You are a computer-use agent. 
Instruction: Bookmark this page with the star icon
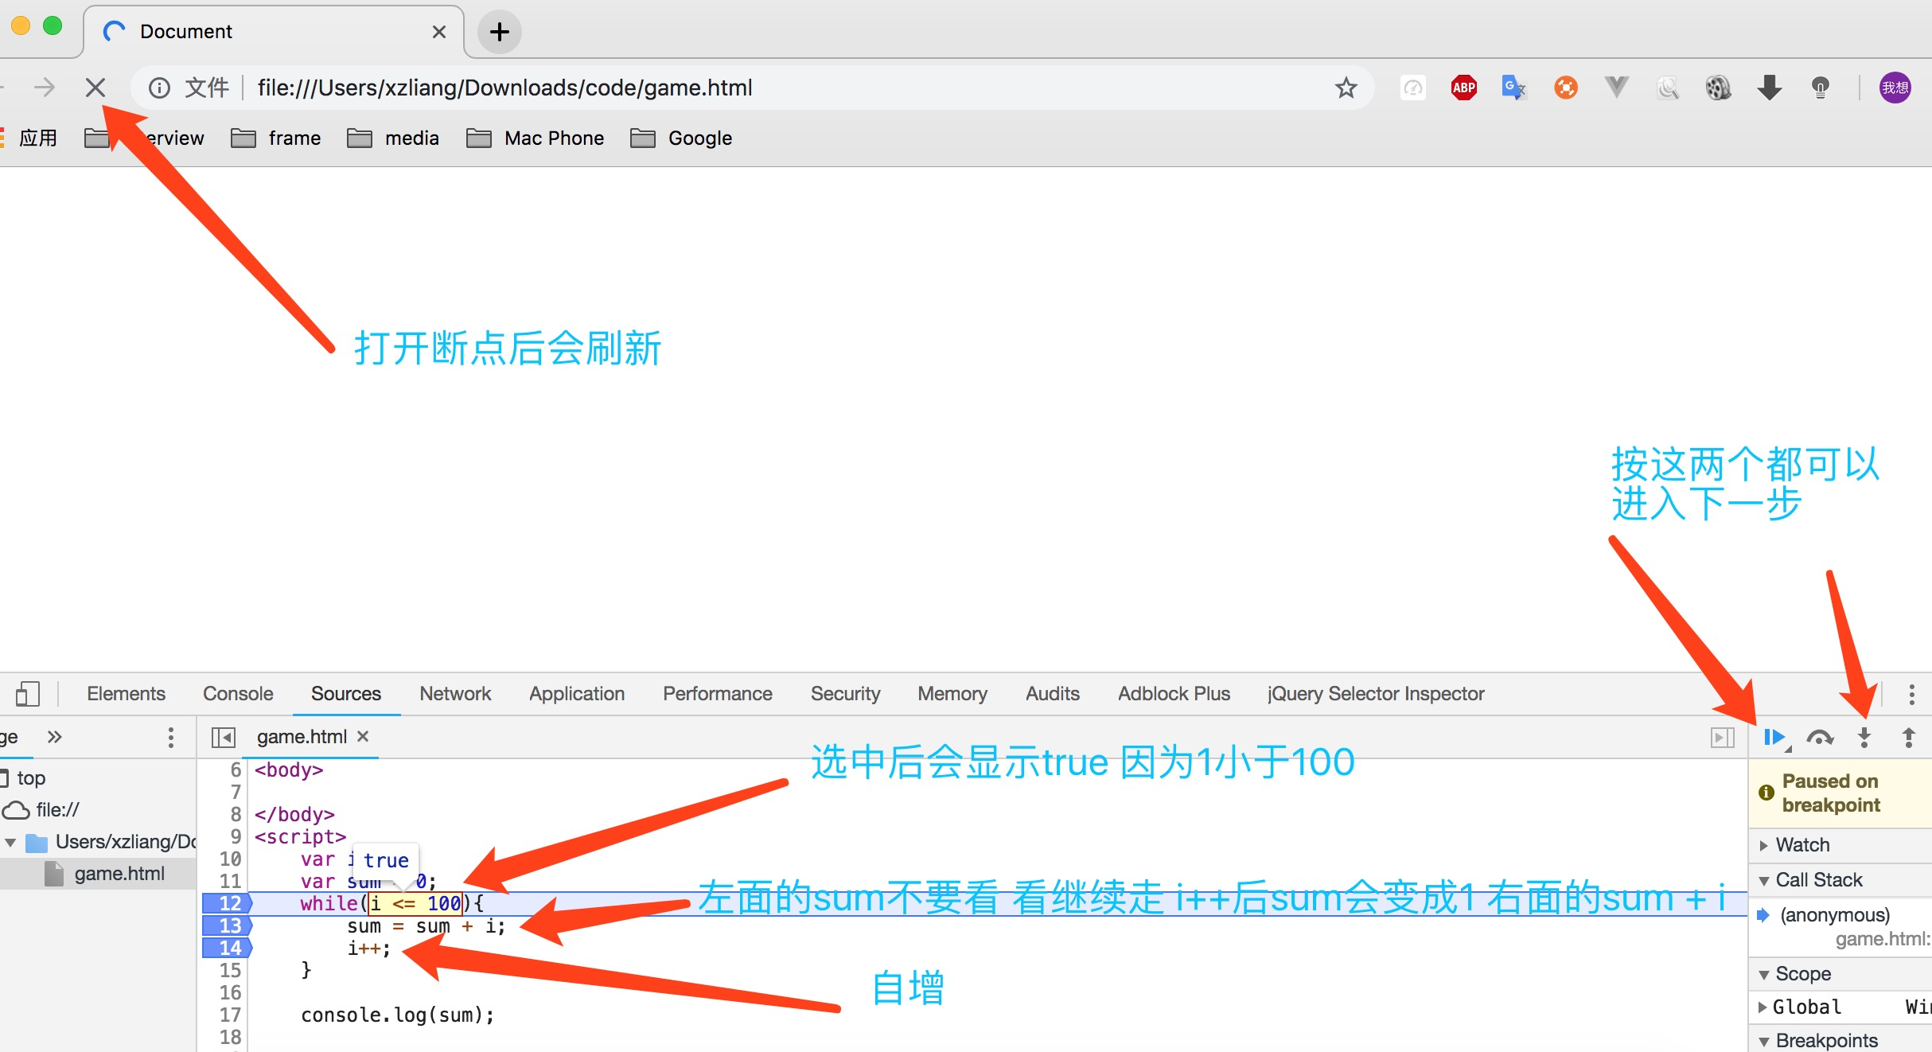tap(1346, 88)
